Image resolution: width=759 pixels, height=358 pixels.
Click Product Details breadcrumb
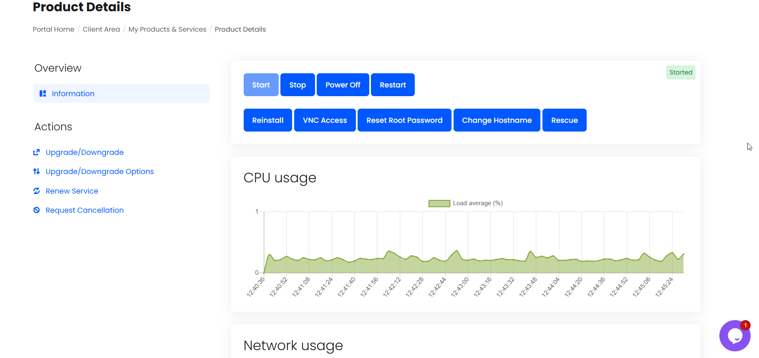240,29
